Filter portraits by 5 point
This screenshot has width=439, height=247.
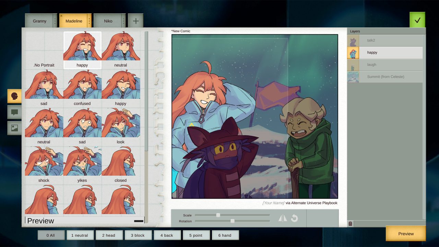196,235
